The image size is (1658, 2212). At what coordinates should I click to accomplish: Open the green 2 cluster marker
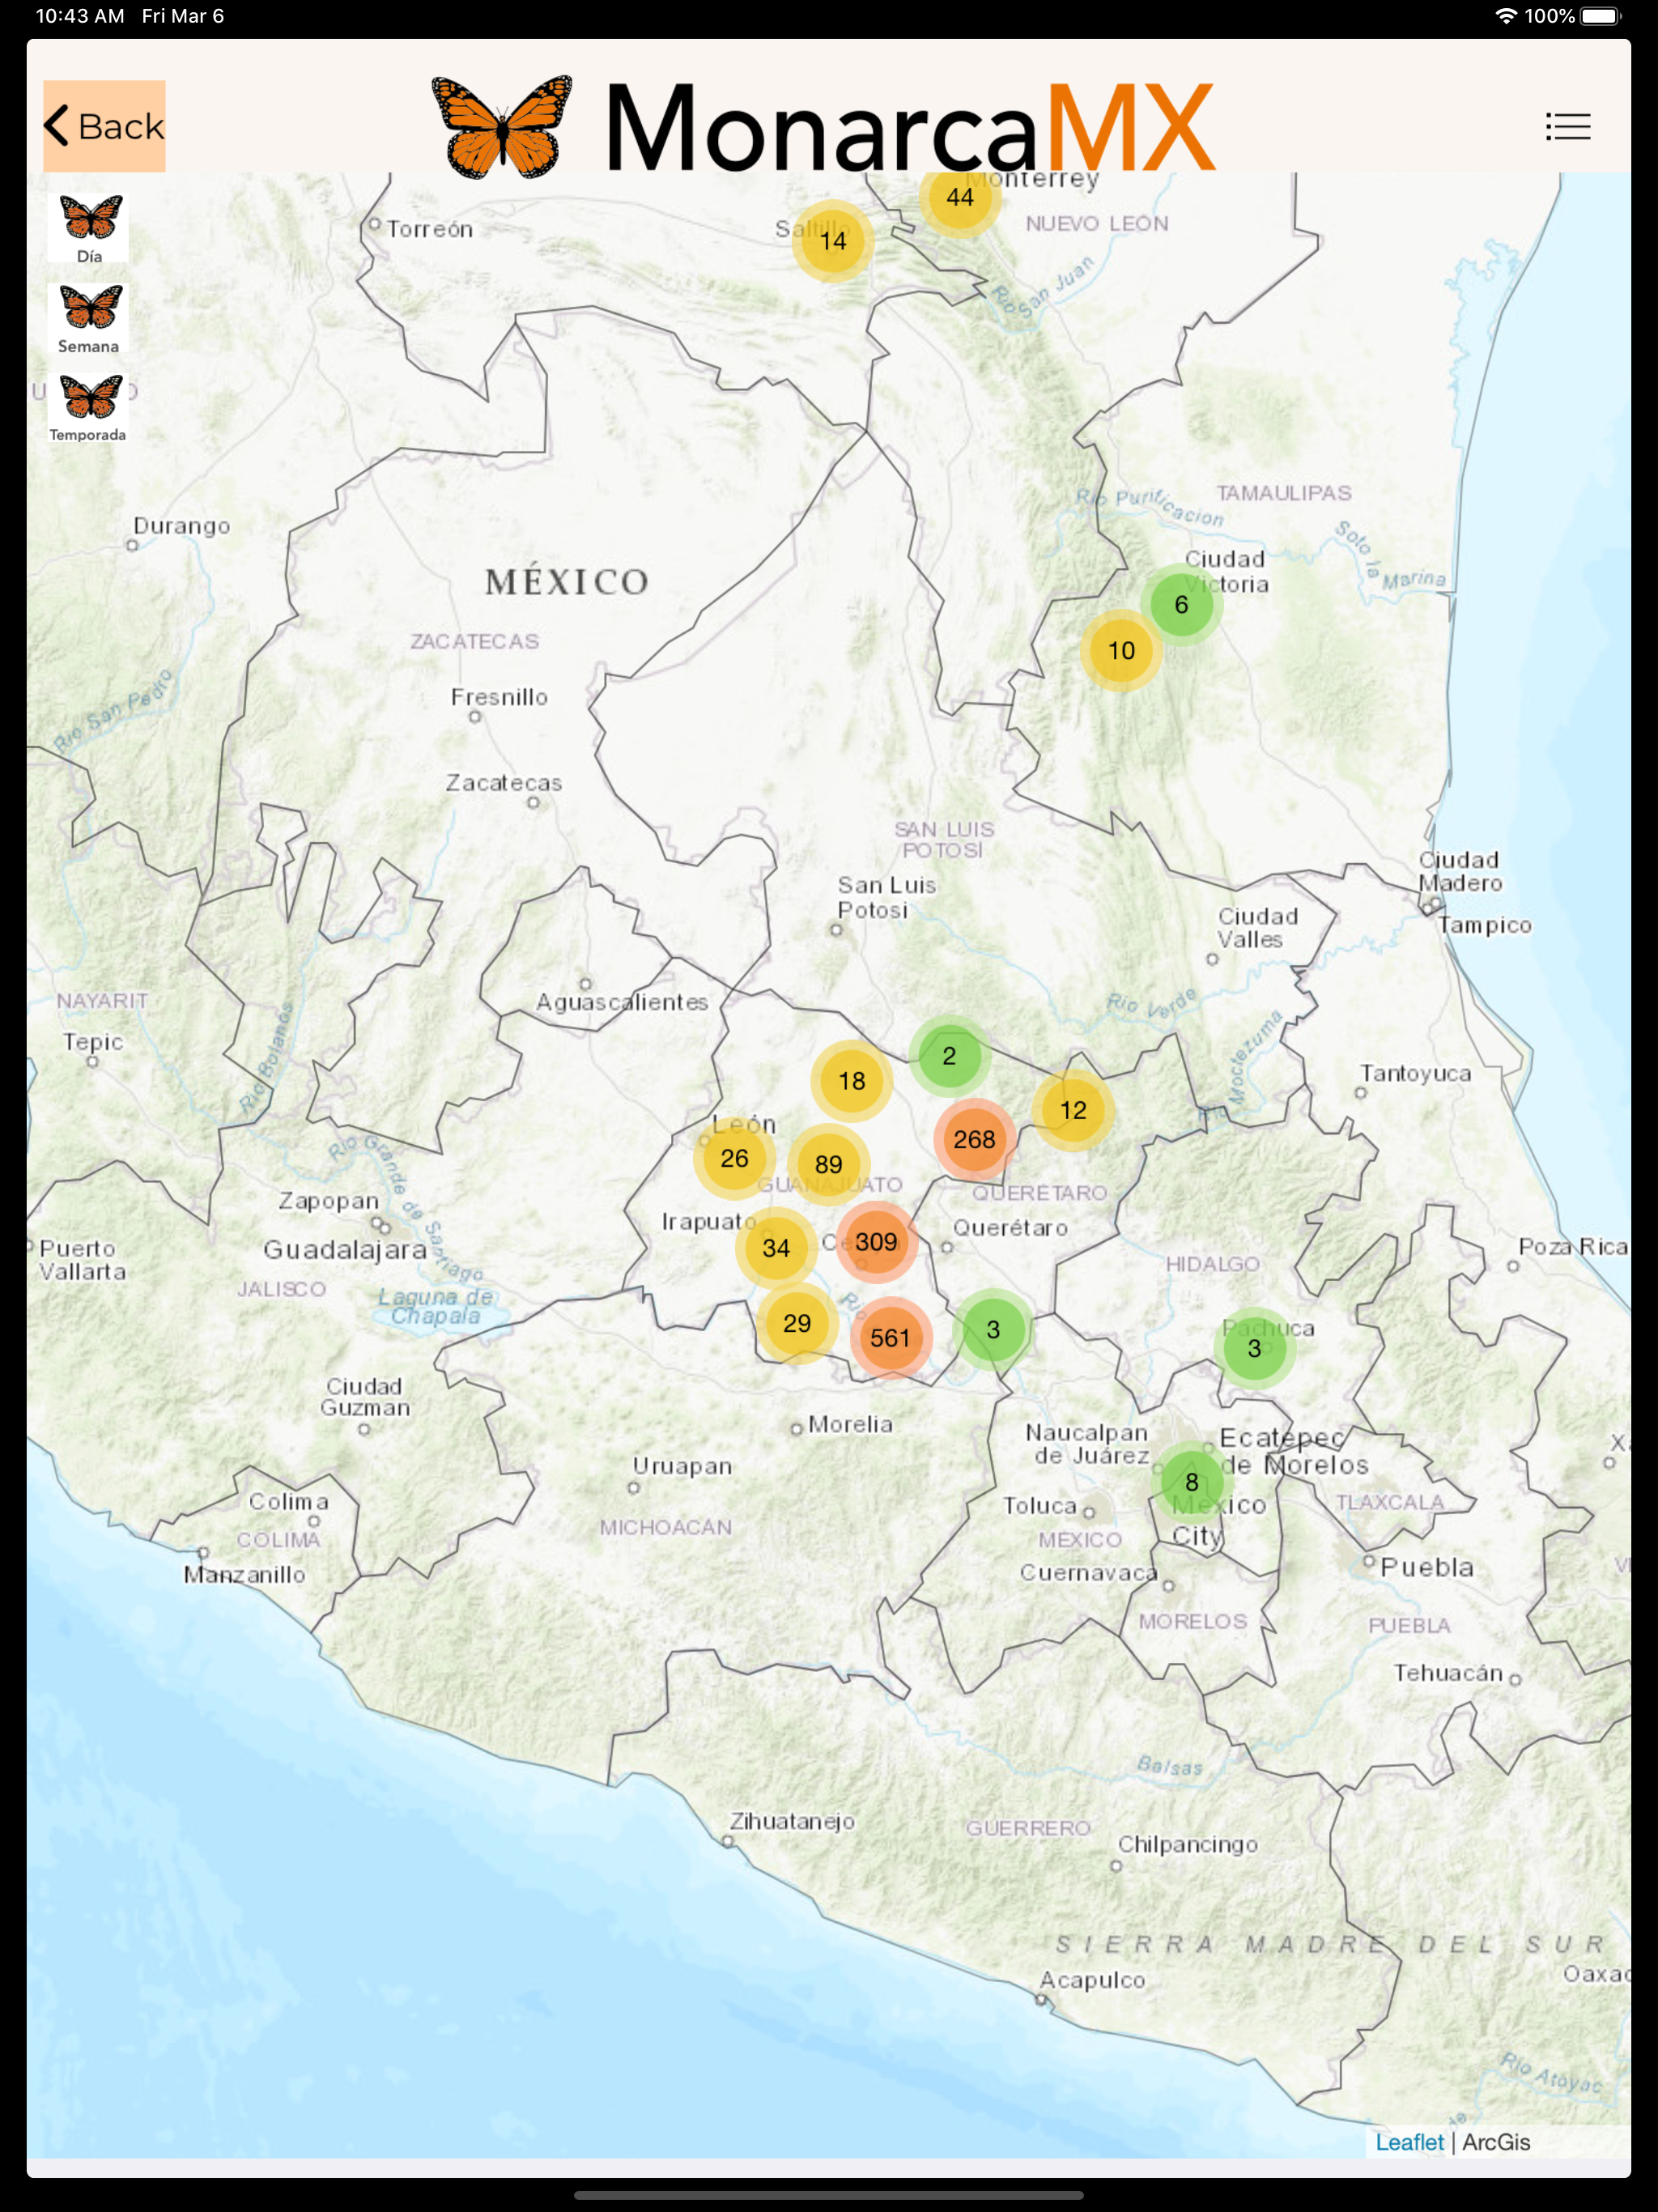coord(949,1055)
